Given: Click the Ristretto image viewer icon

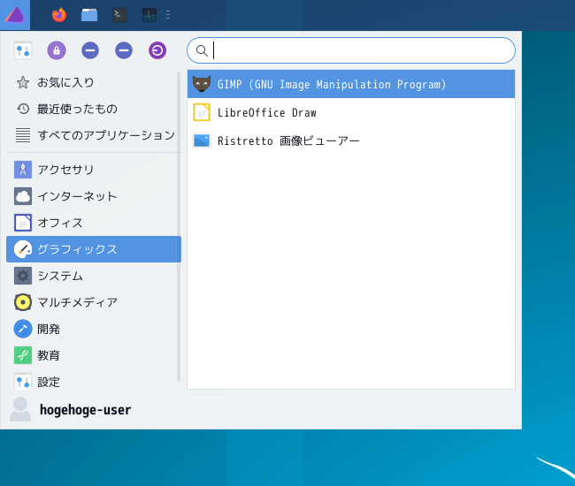Looking at the screenshot, I should 202,140.
